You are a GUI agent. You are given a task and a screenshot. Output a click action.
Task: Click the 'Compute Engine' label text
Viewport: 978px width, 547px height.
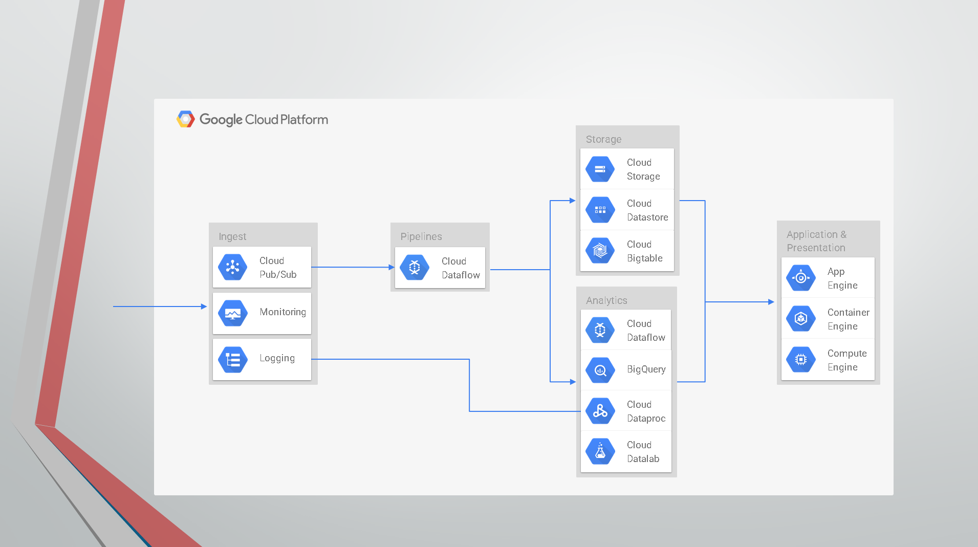click(x=847, y=360)
